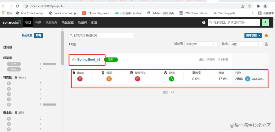Image resolution: width=275 pixels, height=132 pixels.
Task: Open the SWT Snippets bookmark
Action: pyautogui.click(x=224, y=13)
